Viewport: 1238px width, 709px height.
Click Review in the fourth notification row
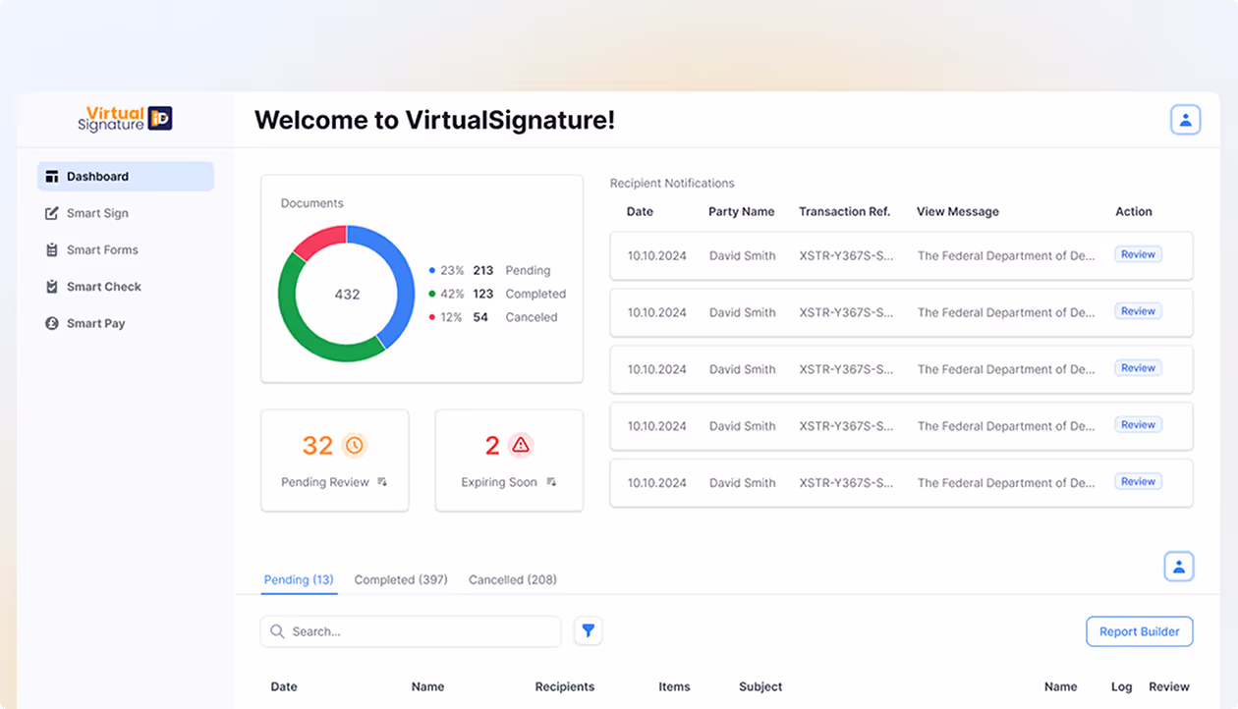[1139, 425]
